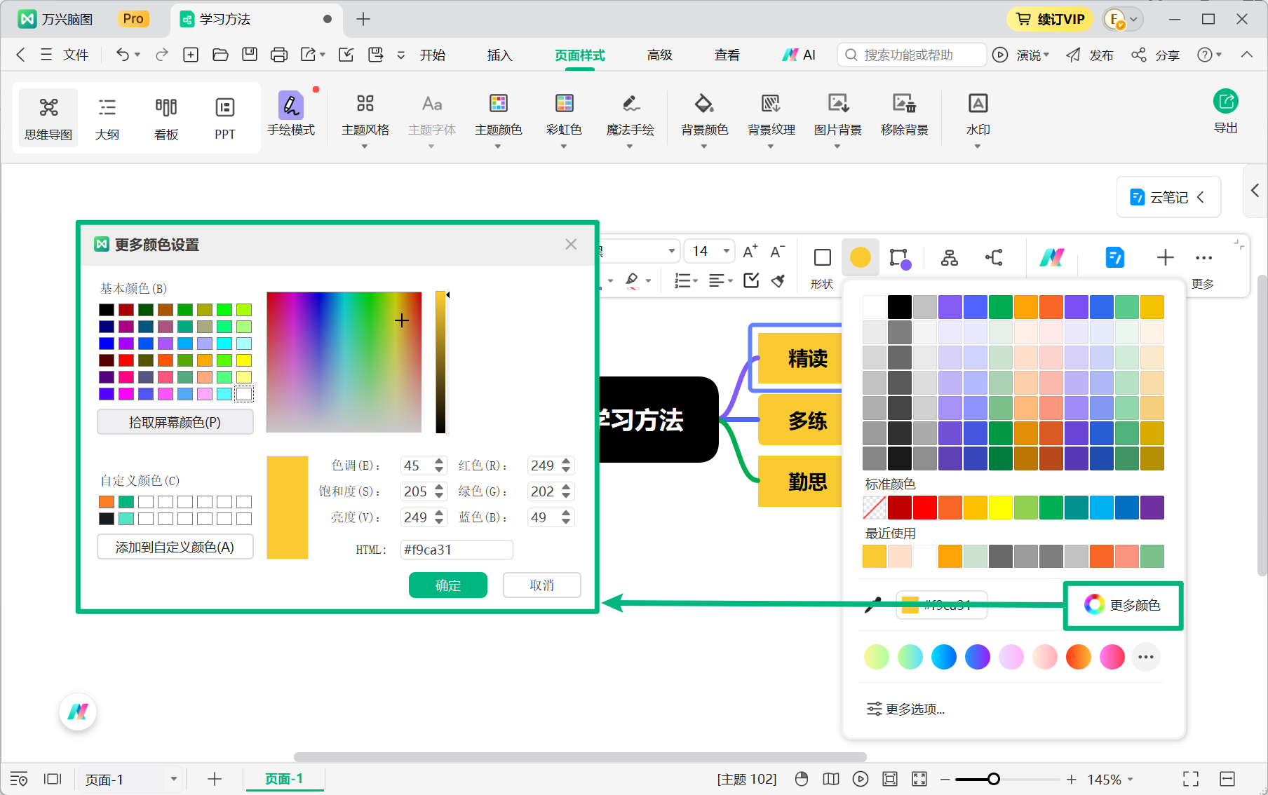1268x795 pixels.
Task: Click the print icon in toolbar
Action: 278,55
